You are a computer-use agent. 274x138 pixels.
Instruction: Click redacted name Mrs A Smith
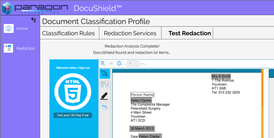pyautogui.click(x=221, y=76)
